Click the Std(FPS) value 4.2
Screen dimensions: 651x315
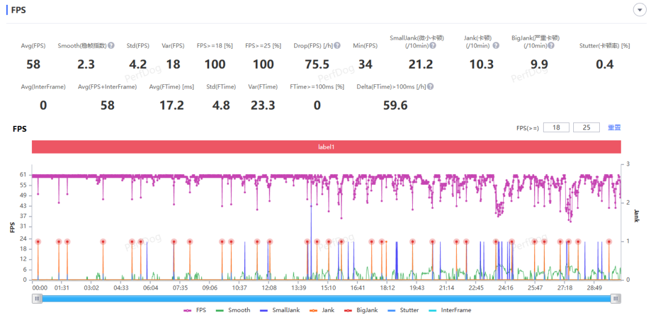tap(138, 64)
